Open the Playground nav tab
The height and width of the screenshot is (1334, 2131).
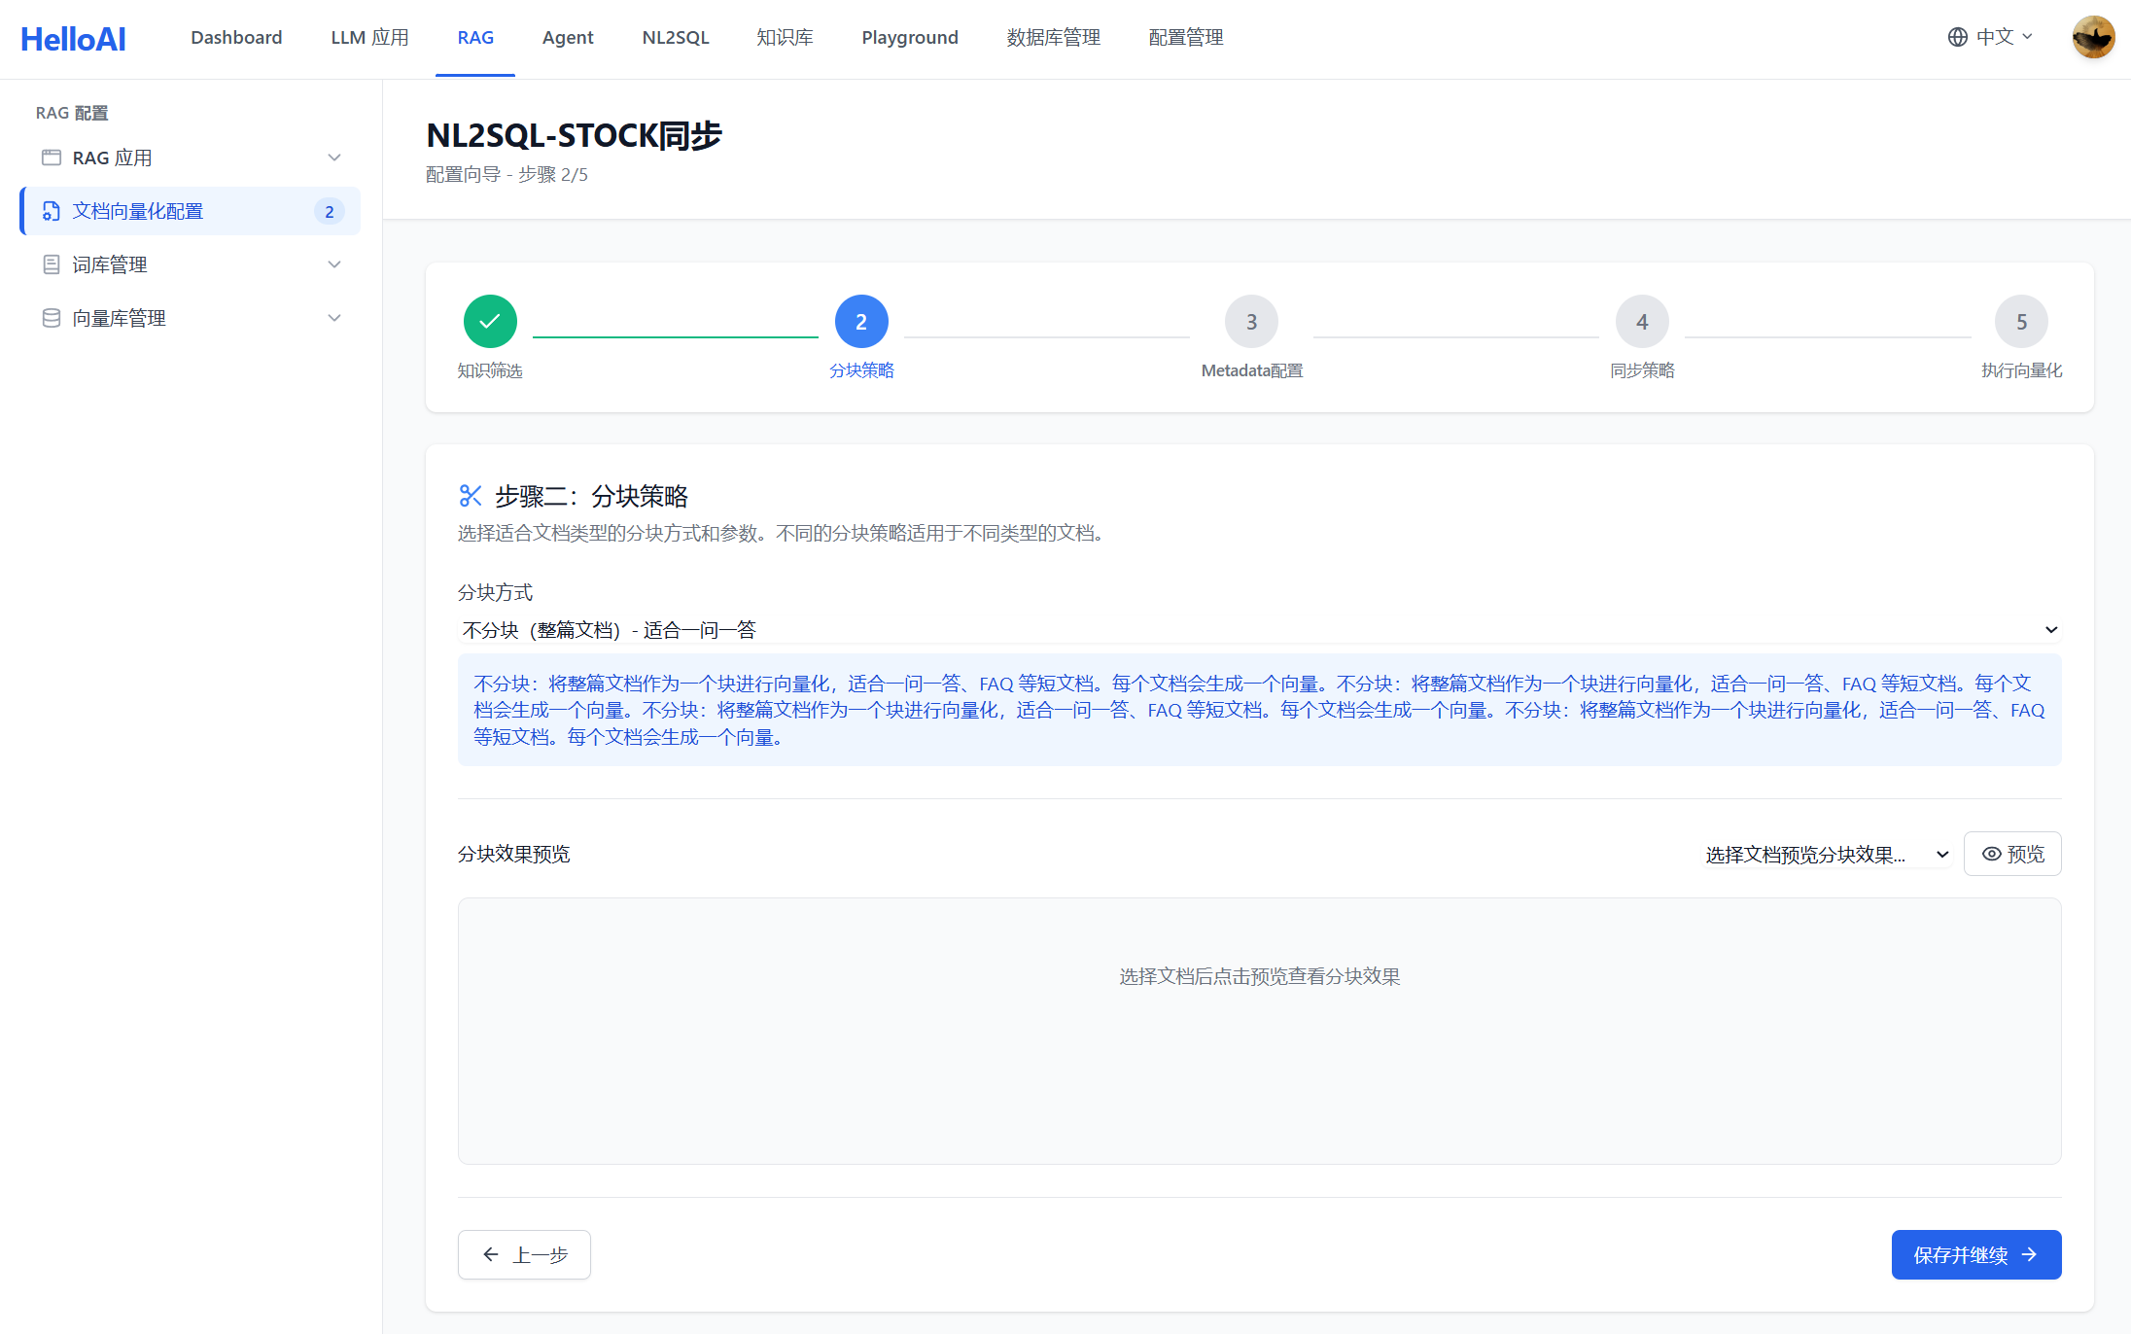[909, 38]
